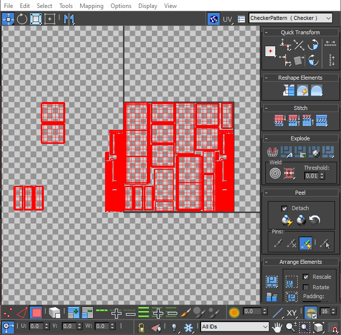
Task: Click Relax Custom dome icon
Action: [317, 91]
